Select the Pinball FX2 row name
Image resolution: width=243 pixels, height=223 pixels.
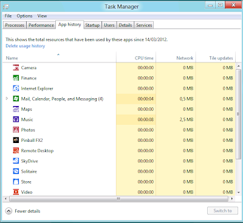(x=32, y=140)
